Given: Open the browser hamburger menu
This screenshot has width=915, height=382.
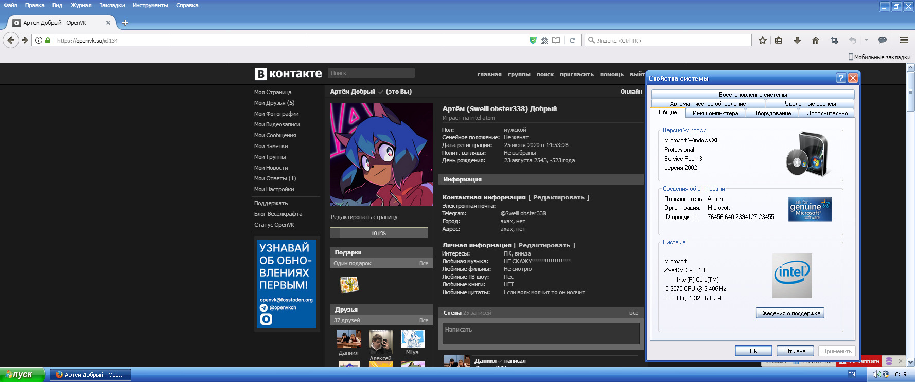Looking at the screenshot, I should point(904,40).
